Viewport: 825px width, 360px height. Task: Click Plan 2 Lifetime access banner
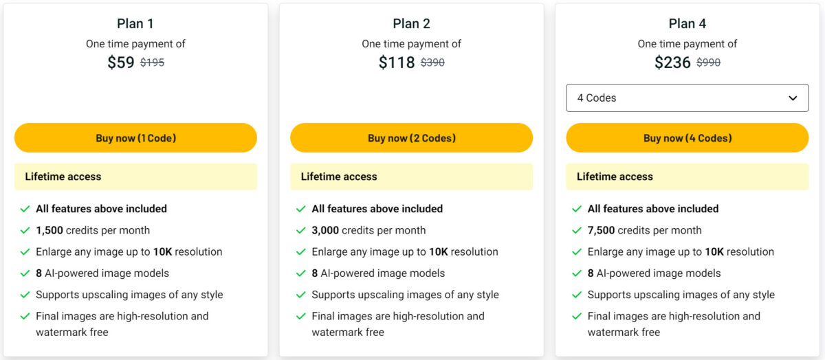[411, 177]
